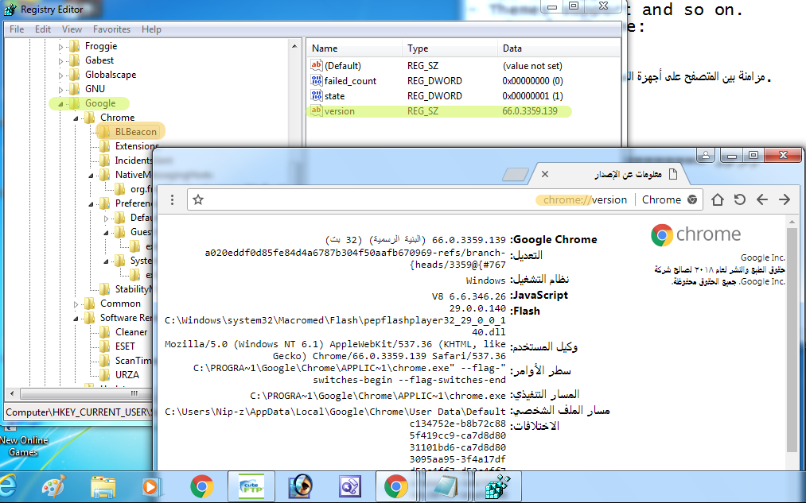Image resolution: width=806 pixels, height=503 pixels.
Task: Open a new Chrome tab
Action: tap(515, 175)
